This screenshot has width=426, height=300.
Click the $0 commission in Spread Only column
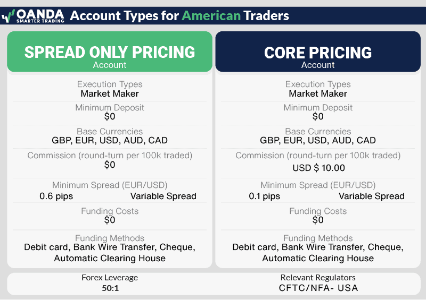(x=110, y=165)
